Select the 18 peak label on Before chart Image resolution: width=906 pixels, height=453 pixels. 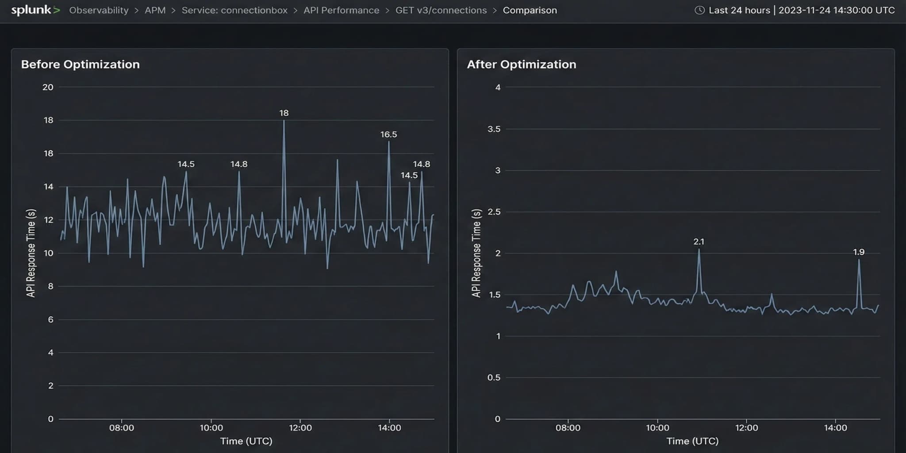[284, 113]
